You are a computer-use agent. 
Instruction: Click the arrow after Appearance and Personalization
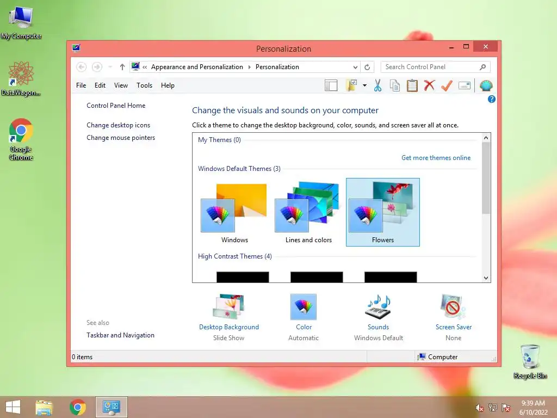(249, 67)
